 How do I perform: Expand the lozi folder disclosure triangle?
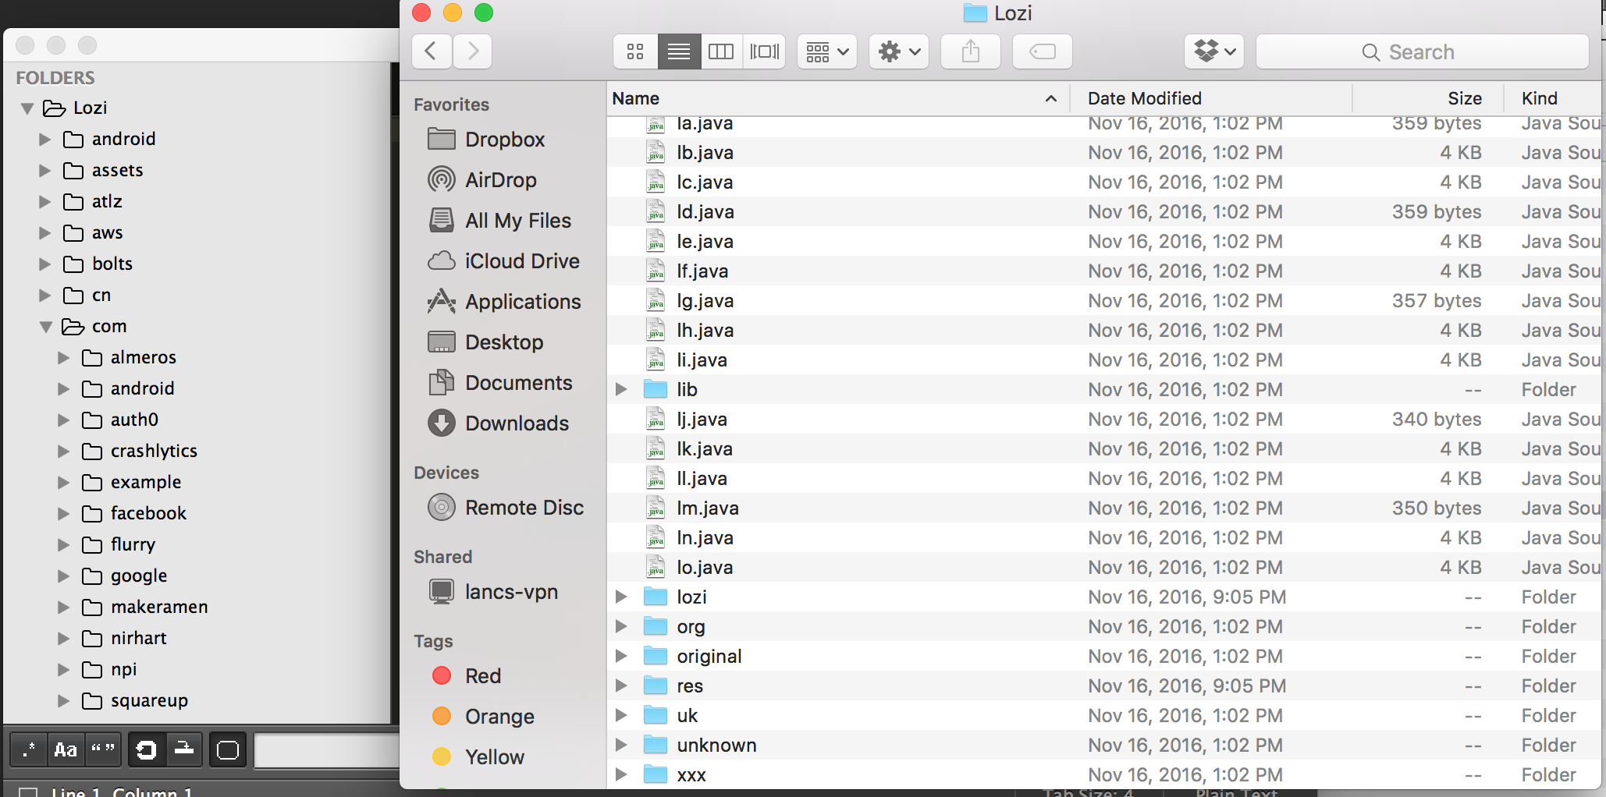[621, 597]
